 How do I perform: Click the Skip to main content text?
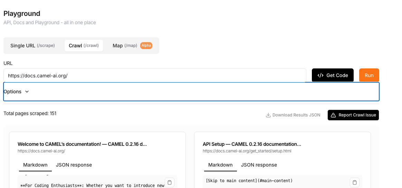[249, 180]
